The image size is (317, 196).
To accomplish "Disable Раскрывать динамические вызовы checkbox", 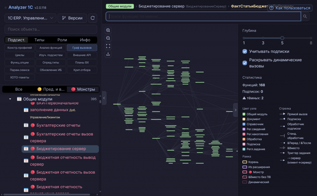I will (245, 63).
